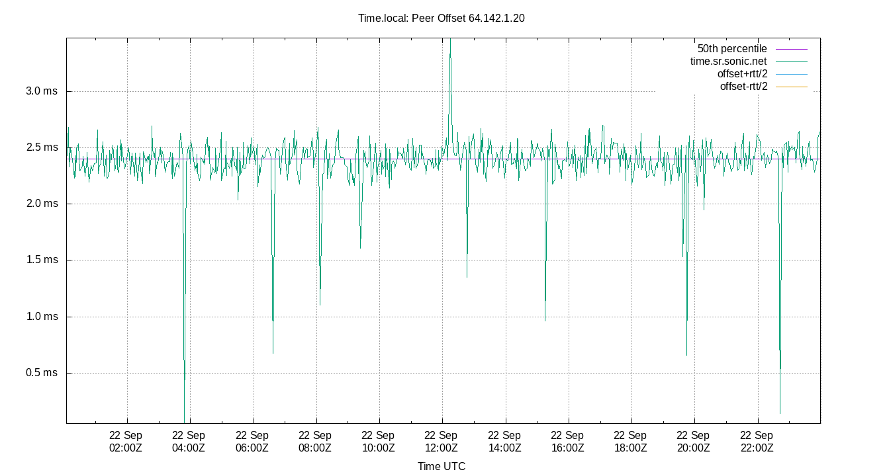Select the '50th percentile' legend label
Viewport: 887px width, 476px height.
click(732, 49)
